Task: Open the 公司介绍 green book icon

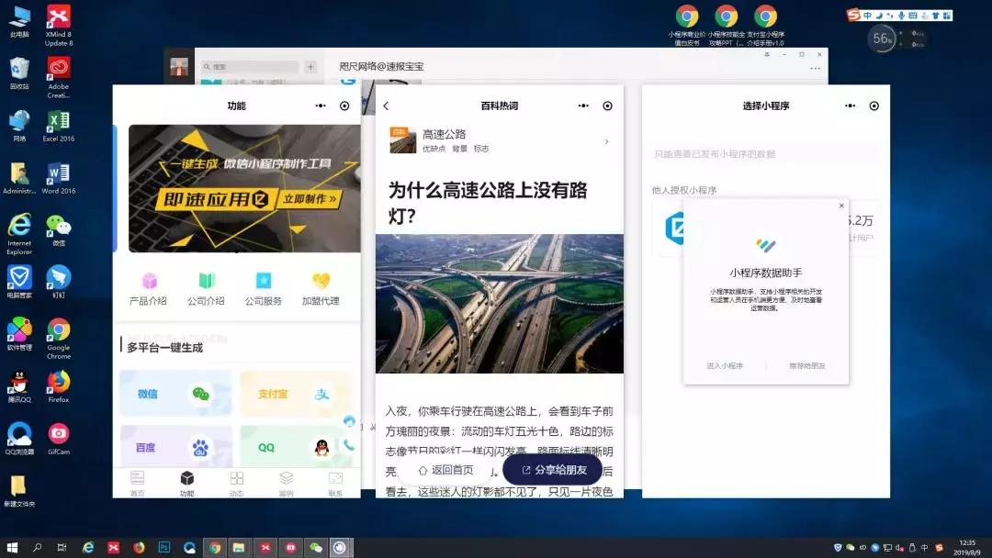Action: pos(207,282)
